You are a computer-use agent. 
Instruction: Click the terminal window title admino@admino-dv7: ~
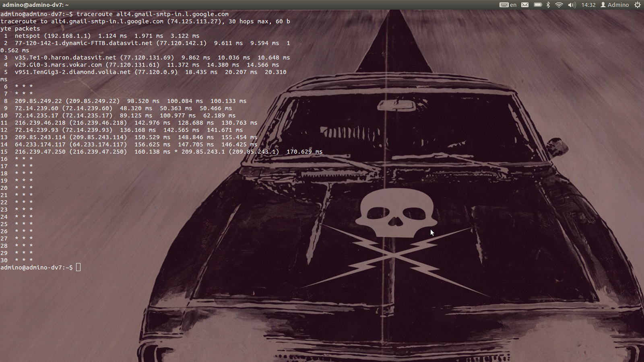tap(35, 5)
